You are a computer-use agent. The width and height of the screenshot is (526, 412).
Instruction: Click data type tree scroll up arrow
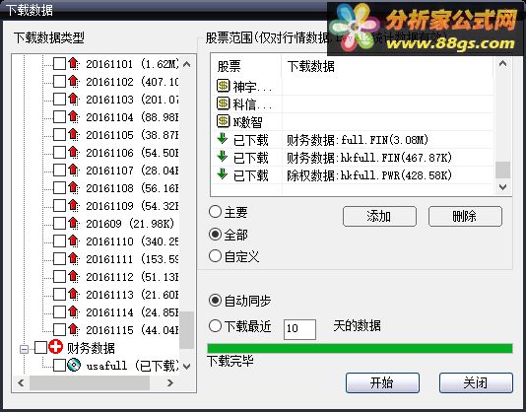pos(187,64)
